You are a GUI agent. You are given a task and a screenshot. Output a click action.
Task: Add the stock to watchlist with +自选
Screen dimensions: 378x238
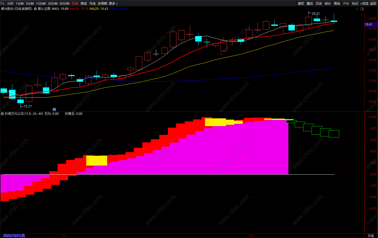click(364, 4)
